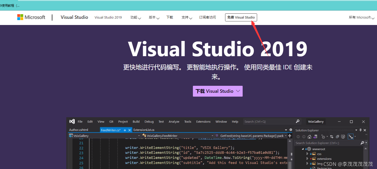Click Pending Changes Filter clock icon
377x169 pixels.
click(x=323, y=137)
